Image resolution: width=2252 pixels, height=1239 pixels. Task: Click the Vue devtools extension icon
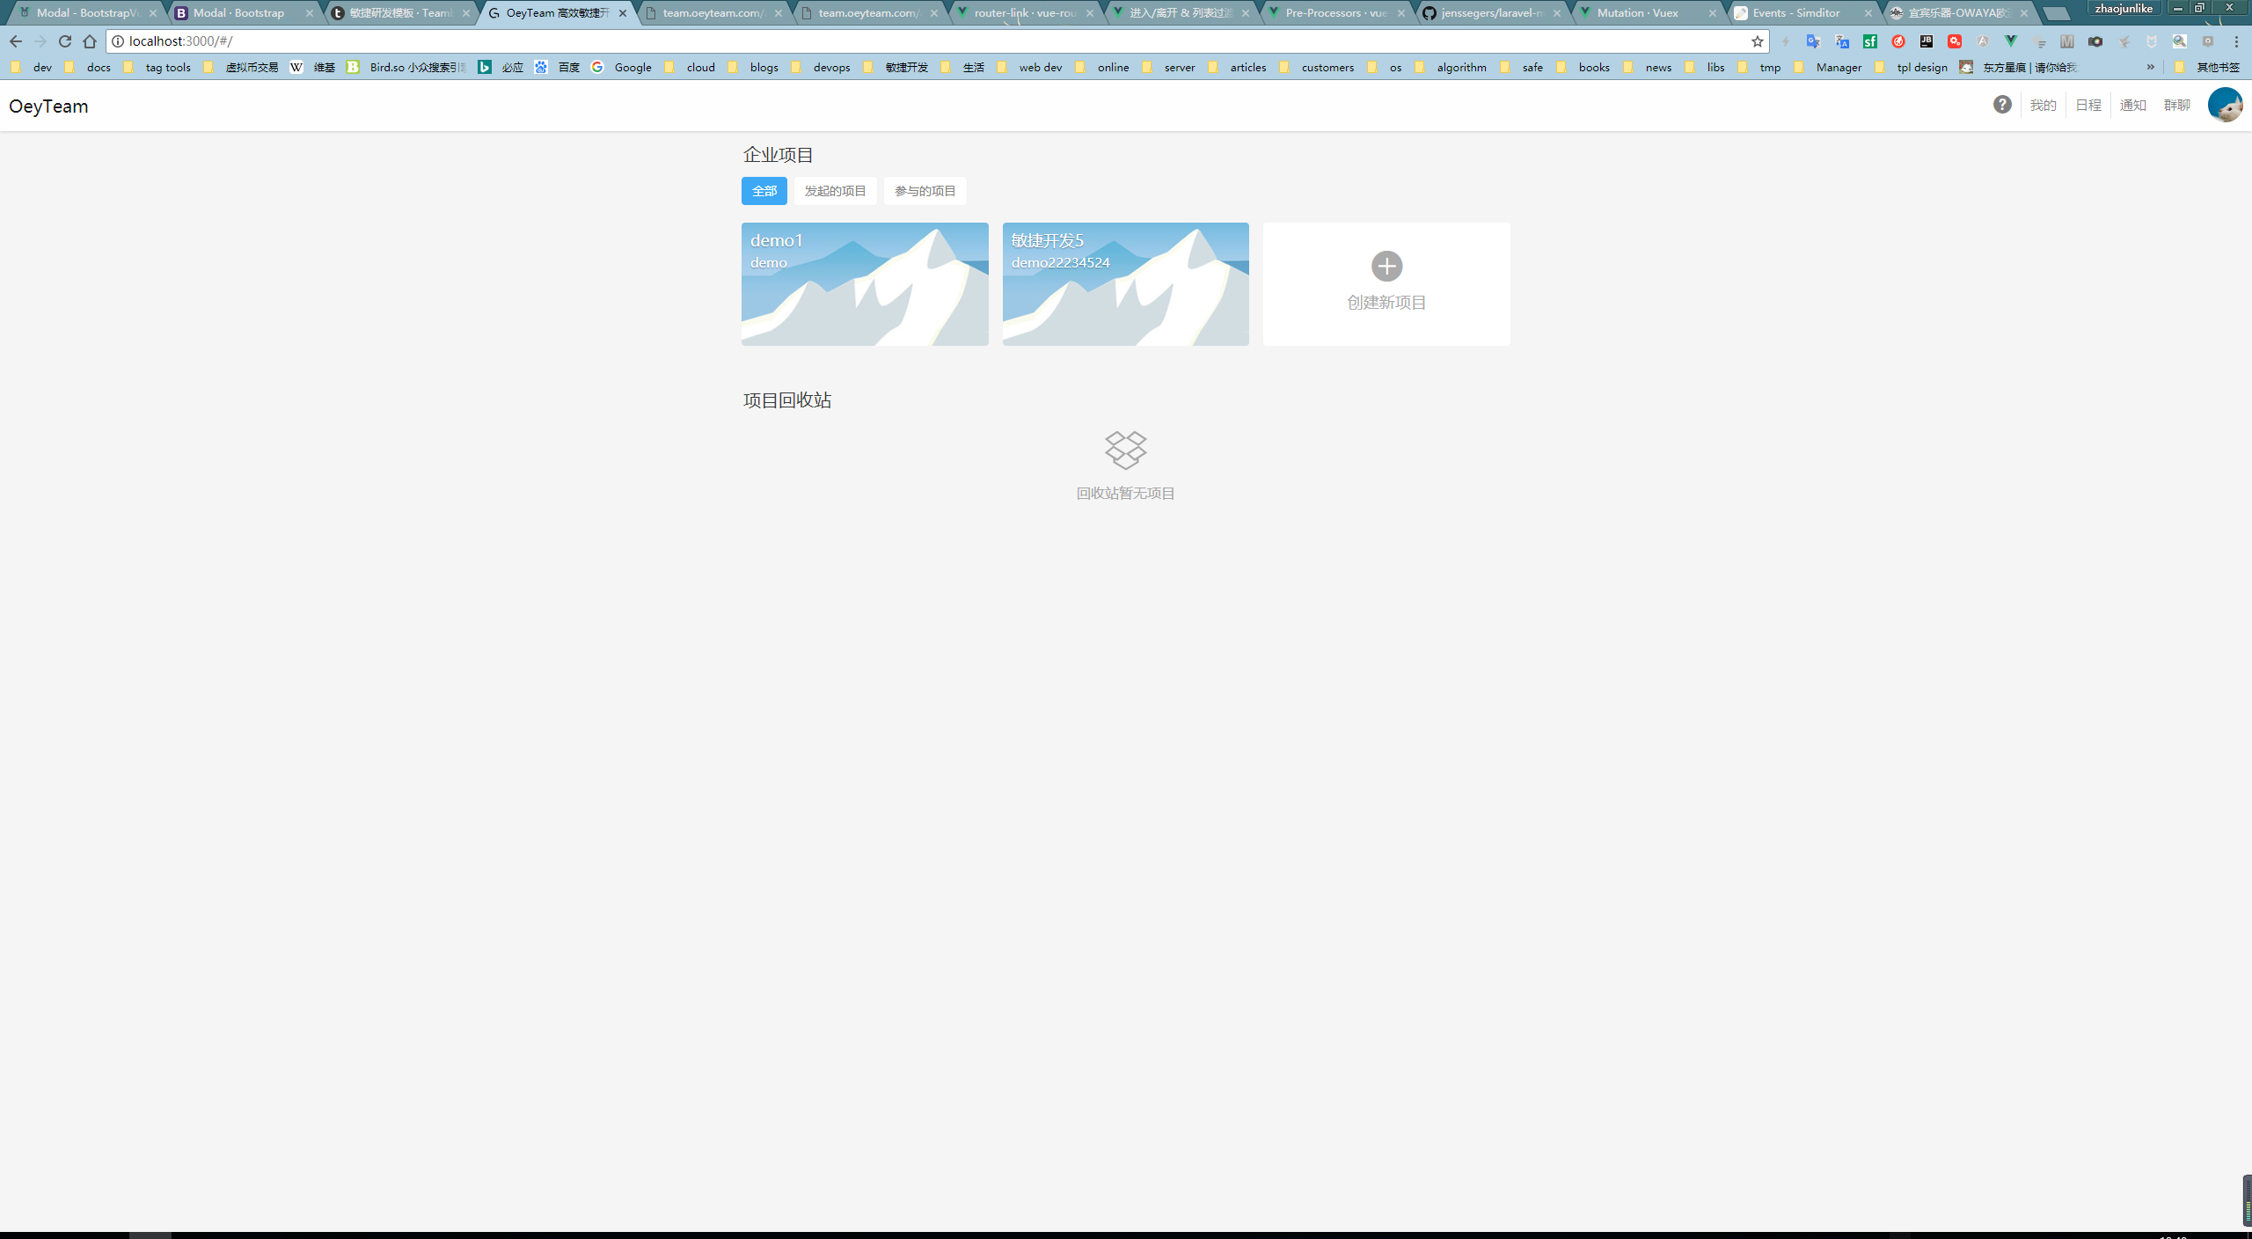(x=2011, y=41)
